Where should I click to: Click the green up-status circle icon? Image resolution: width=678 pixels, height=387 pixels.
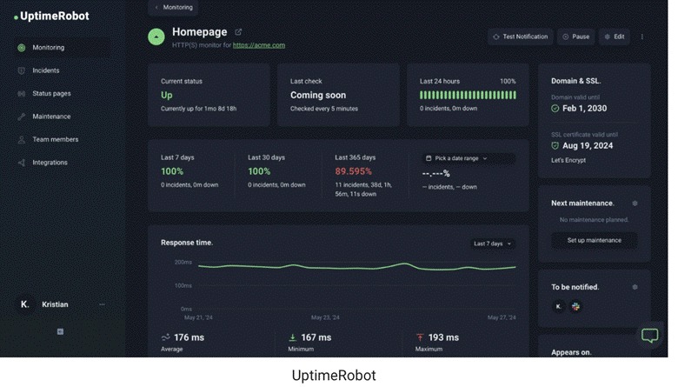156,37
